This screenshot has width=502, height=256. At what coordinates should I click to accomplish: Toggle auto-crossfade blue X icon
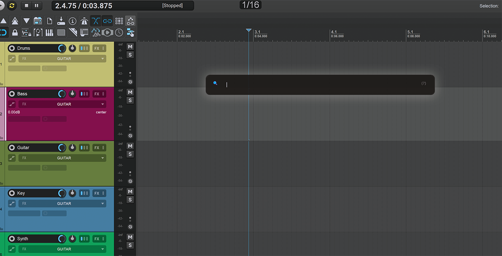[96, 21]
